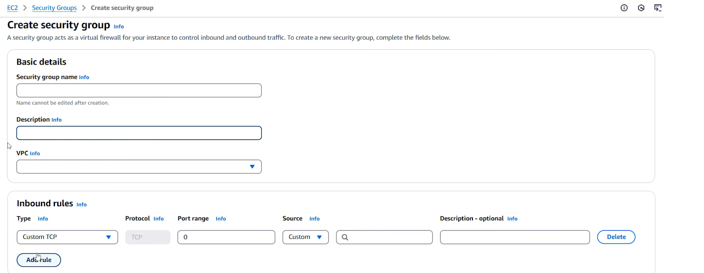Open Info link next to VPC label
The width and height of the screenshot is (704, 273).
(x=35, y=153)
